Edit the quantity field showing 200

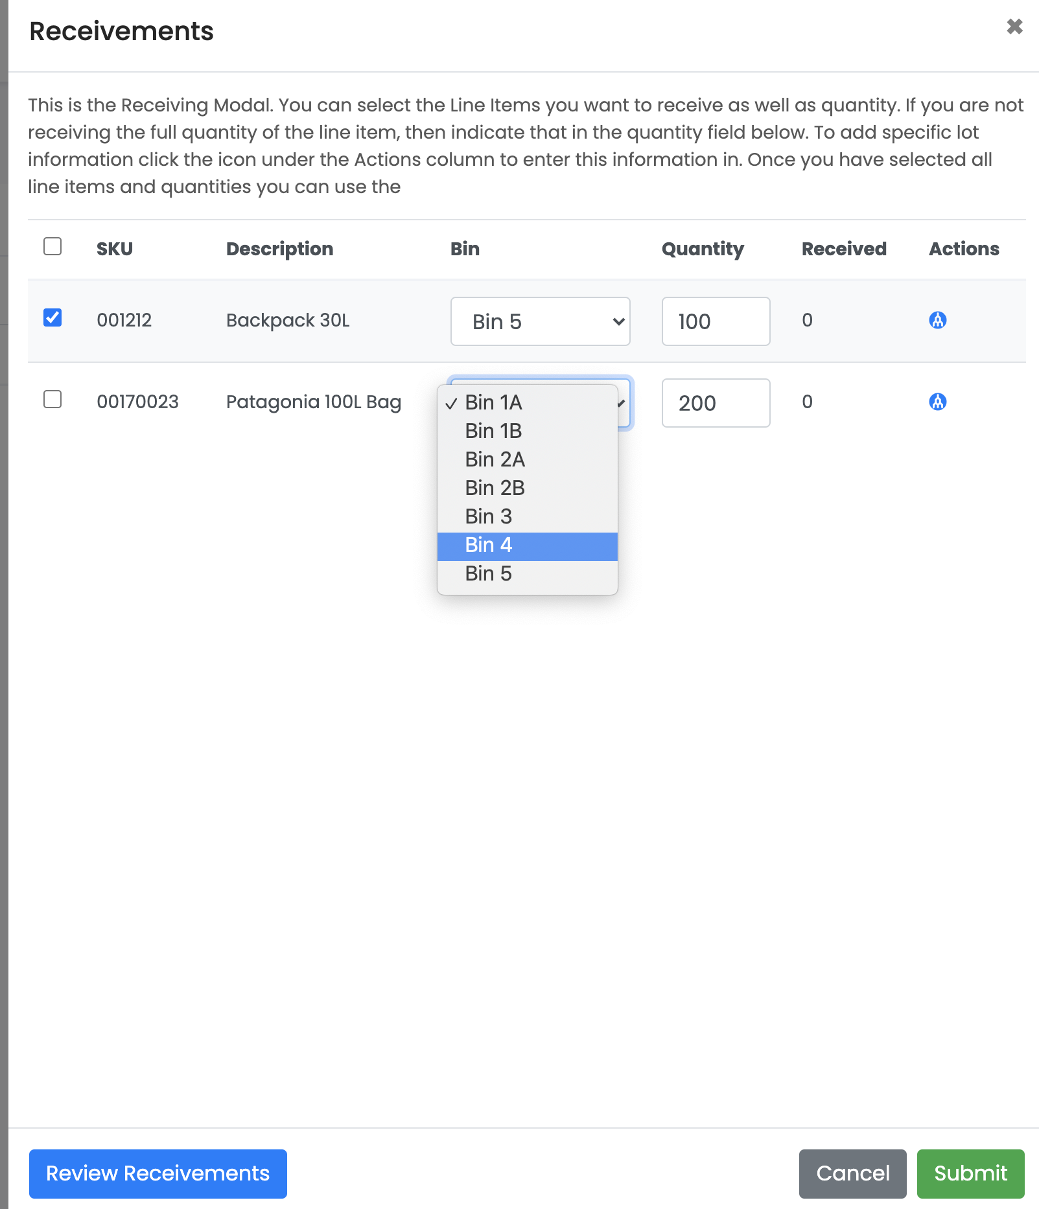tap(716, 403)
